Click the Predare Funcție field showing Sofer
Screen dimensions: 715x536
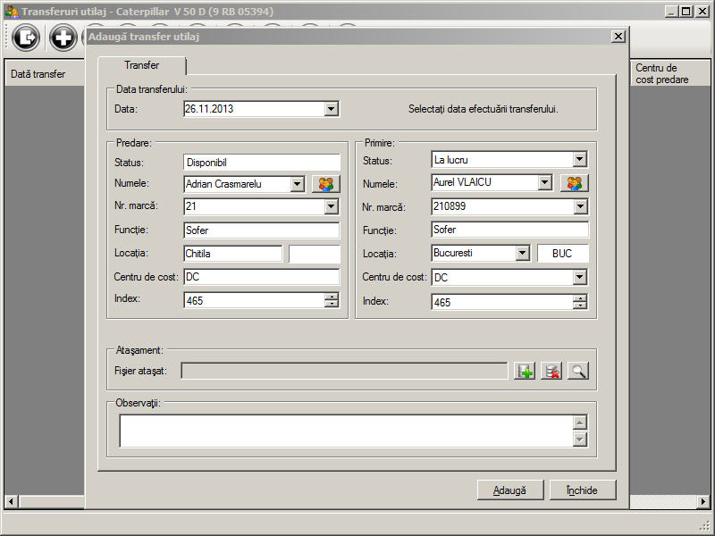coord(262,230)
